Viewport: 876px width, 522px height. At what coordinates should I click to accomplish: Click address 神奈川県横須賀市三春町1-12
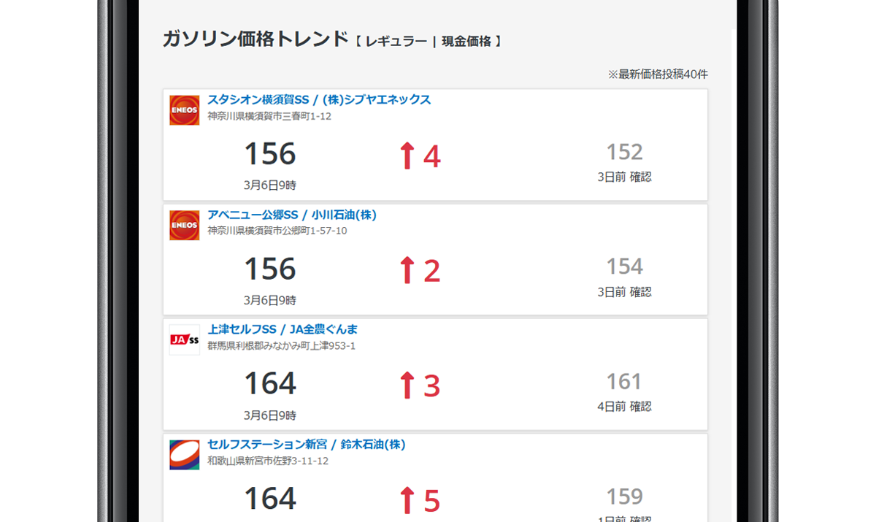point(269,116)
